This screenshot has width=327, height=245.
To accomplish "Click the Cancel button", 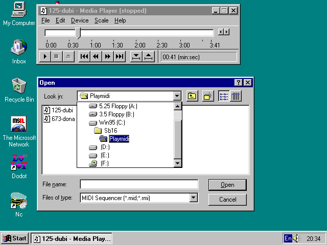I will pyautogui.click(x=227, y=200).
